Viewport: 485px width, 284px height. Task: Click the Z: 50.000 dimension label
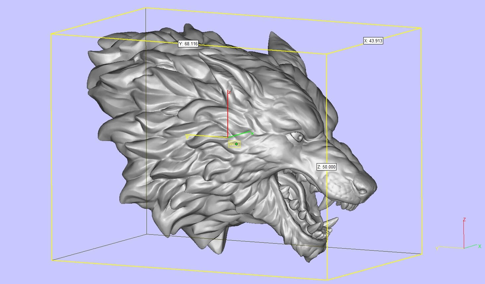[x=327, y=167]
